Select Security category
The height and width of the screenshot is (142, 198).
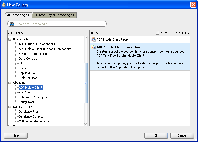pyautogui.click(x=24, y=68)
